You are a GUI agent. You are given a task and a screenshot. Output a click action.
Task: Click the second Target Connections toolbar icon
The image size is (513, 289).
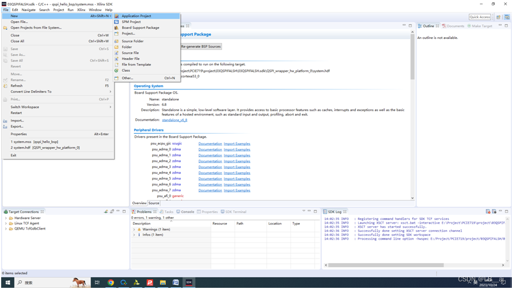(x=112, y=212)
